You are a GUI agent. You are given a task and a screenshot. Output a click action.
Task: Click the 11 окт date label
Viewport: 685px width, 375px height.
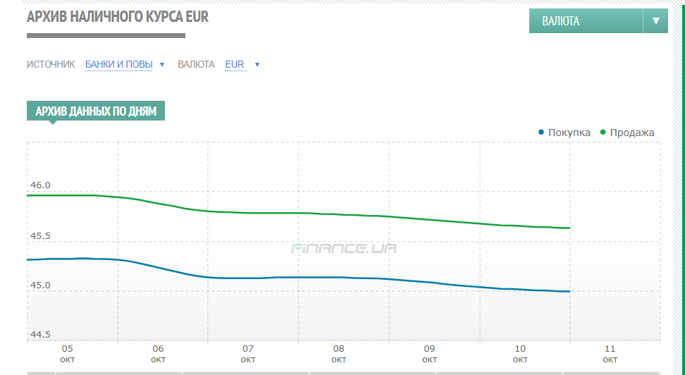(x=610, y=354)
